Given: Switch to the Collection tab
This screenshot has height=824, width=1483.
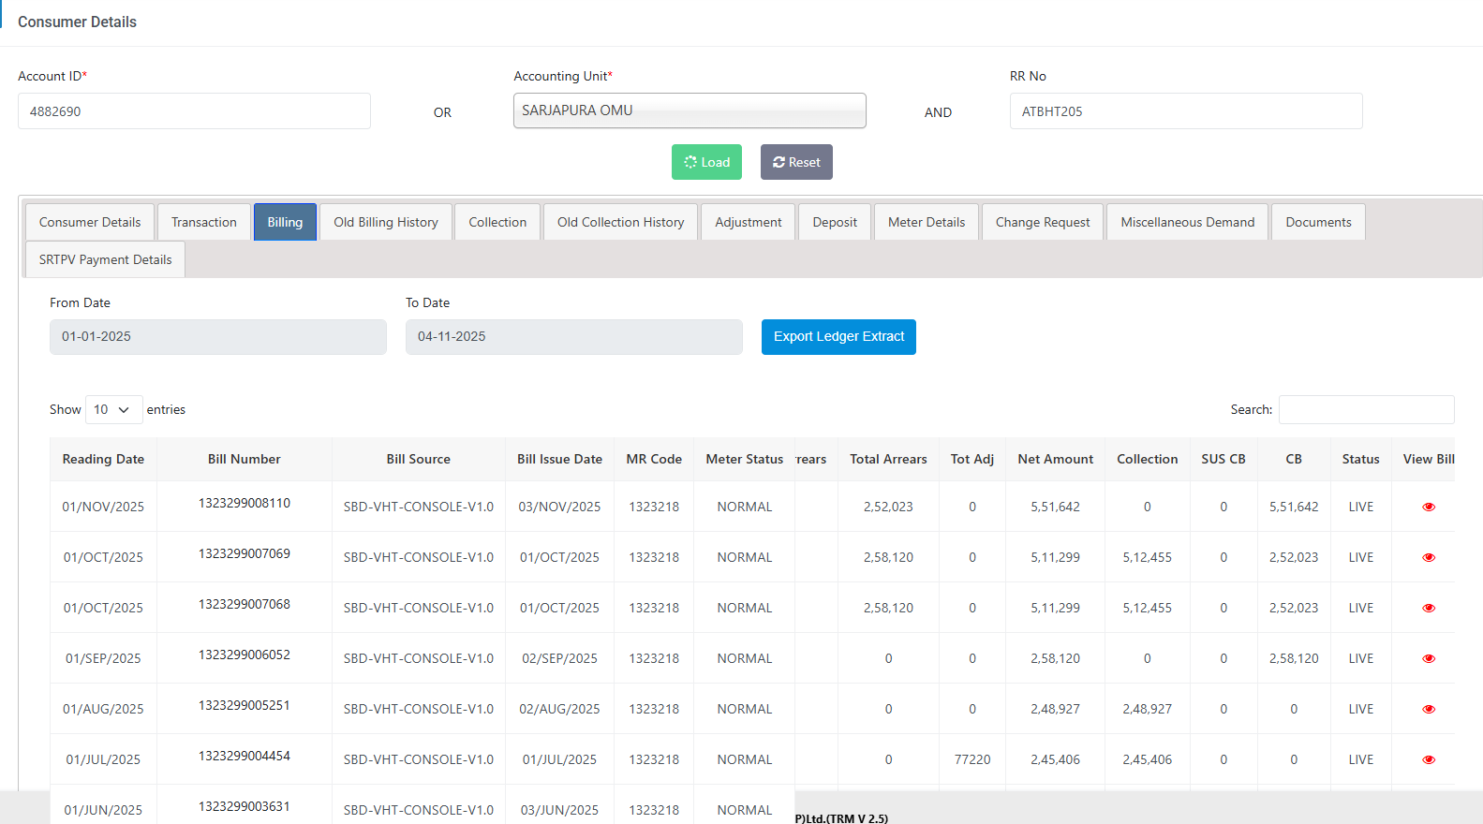Looking at the screenshot, I should coord(497,222).
